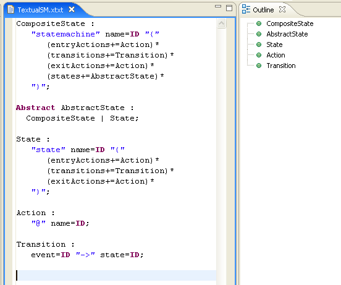Click the green circle beside AbstractState
341x285 pixels.
coord(259,34)
